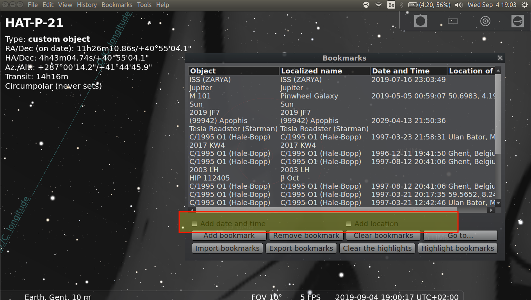
Task: Select the HIP 112405 bookmark
Action: (210, 178)
